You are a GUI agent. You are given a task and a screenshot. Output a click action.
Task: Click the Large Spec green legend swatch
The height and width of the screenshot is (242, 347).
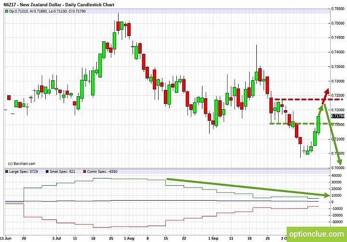point(7,171)
